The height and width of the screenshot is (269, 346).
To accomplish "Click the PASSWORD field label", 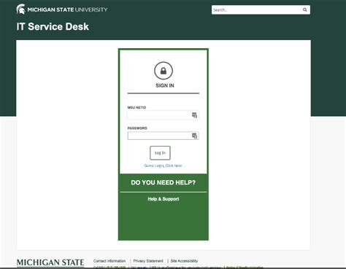I will [x=137, y=128].
